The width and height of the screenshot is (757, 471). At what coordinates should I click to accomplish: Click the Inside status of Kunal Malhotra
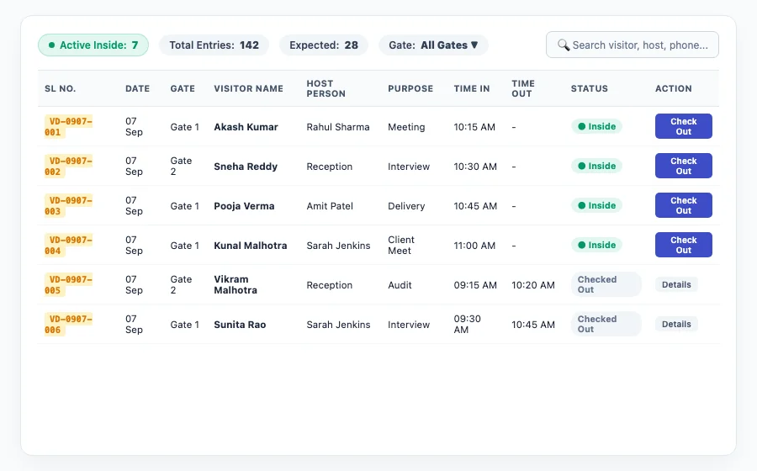tap(596, 245)
